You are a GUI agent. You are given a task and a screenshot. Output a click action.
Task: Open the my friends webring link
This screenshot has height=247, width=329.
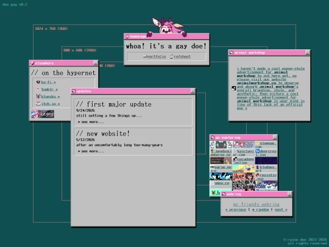(256, 204)
